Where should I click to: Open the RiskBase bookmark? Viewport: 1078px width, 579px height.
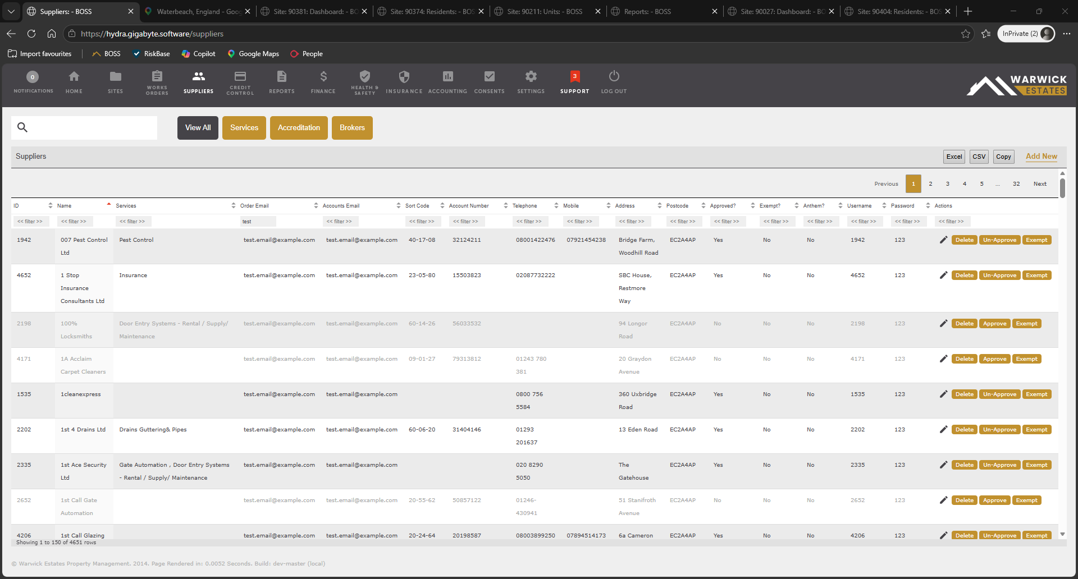pos(152,54)
